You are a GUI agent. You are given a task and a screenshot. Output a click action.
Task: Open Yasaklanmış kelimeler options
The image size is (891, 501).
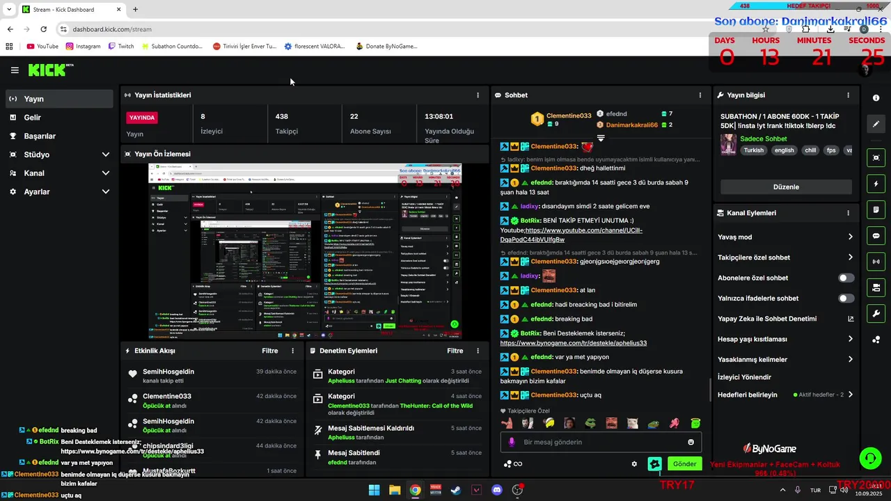point(850,360)
